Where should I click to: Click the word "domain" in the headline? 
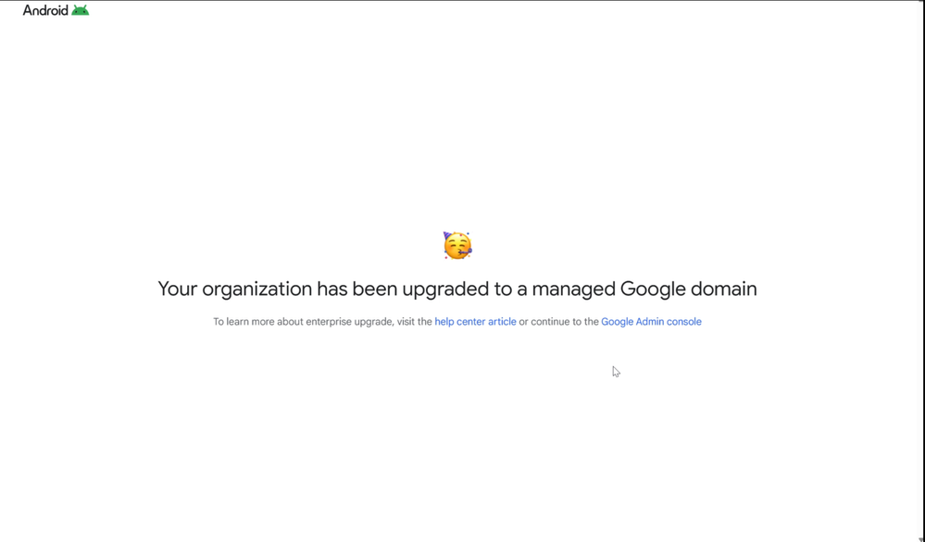click(x=724, y=289)
